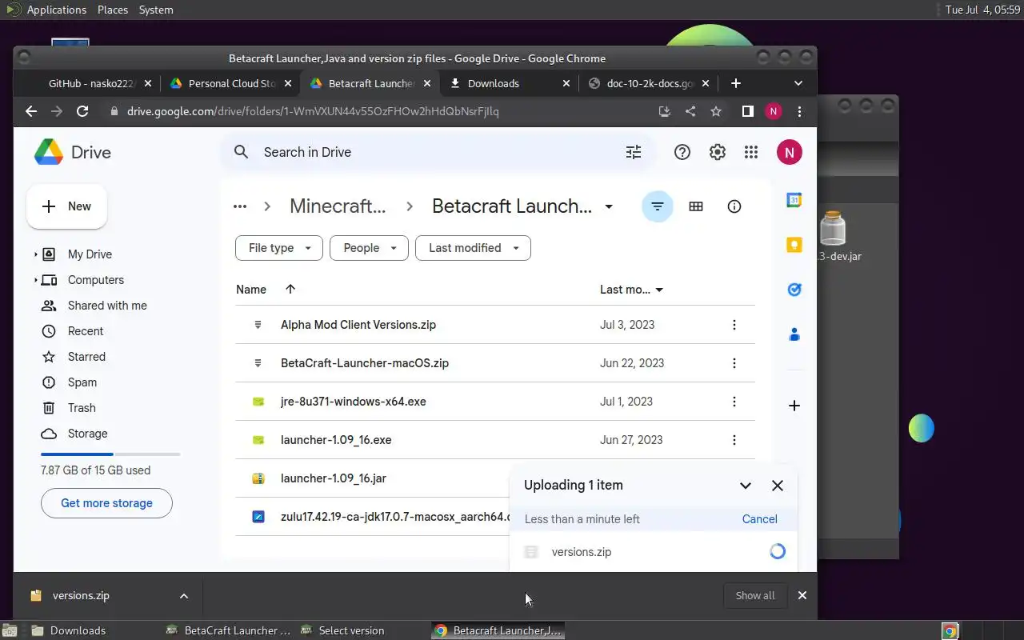
Task: Click versions.zip upload progress spinner
Action: [x=778, y=551]
